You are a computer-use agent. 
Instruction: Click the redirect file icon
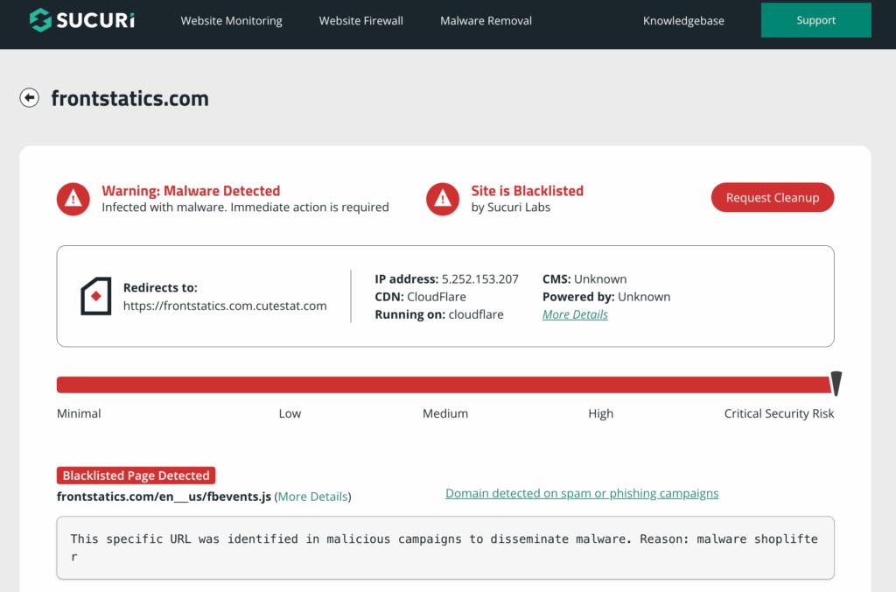point(95,297)
